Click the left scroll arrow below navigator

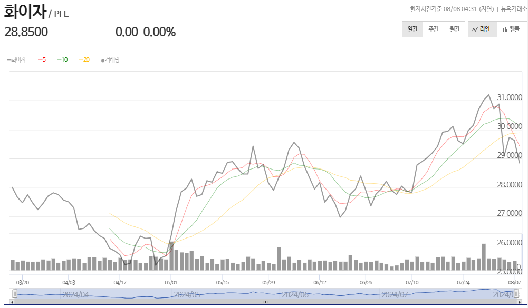(x=12, y=302)
